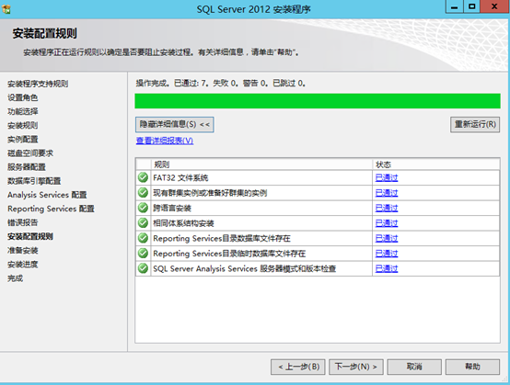510x385 pixels.
Task: Select 设置角色 step in sidebar
Action: (x=23, y=97)
